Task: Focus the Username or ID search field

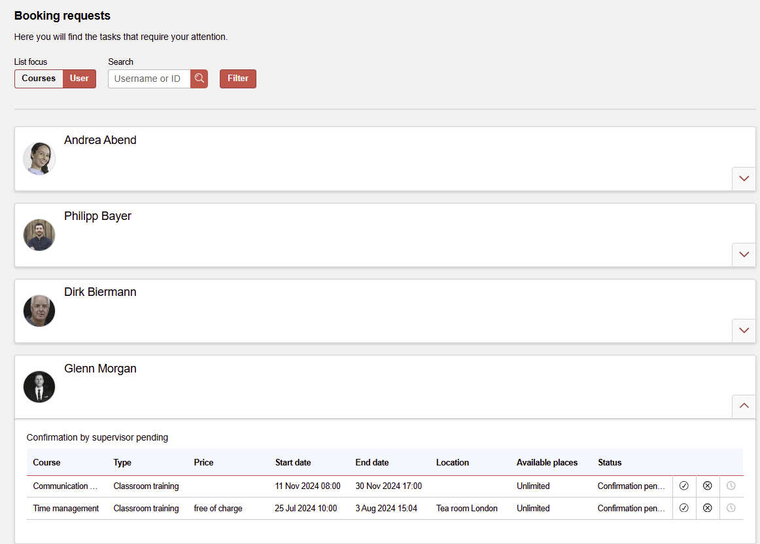Action: coord(149,79)
